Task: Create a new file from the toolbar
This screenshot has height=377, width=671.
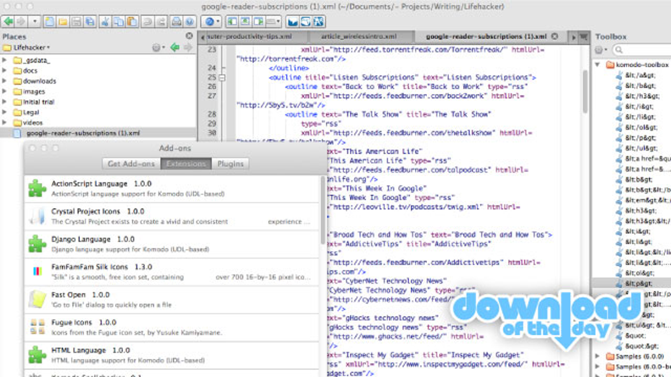Action: coord(49,21)
